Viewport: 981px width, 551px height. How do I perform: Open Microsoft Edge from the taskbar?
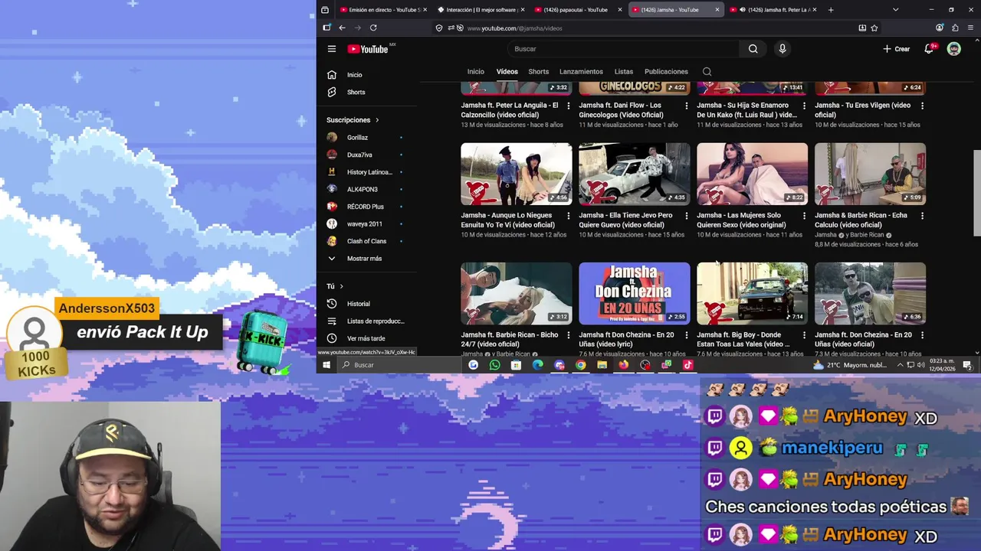coord(538,365)
